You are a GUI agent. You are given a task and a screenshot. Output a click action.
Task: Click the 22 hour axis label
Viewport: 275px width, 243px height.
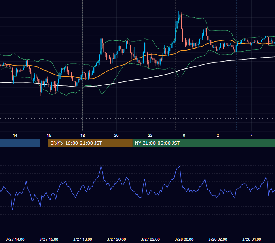pos(150,136)
